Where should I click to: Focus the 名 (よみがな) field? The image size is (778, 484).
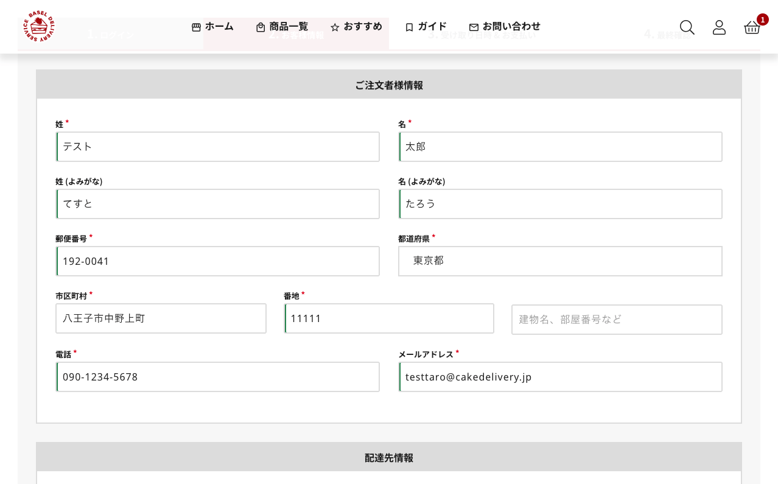[560, 204]
